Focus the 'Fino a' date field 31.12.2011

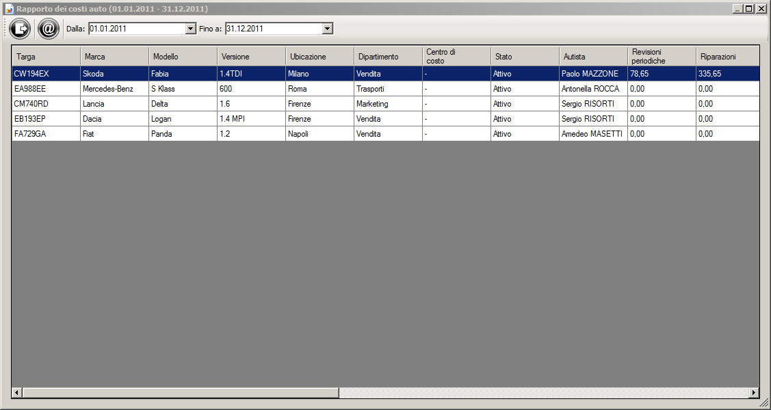[274, 29]
